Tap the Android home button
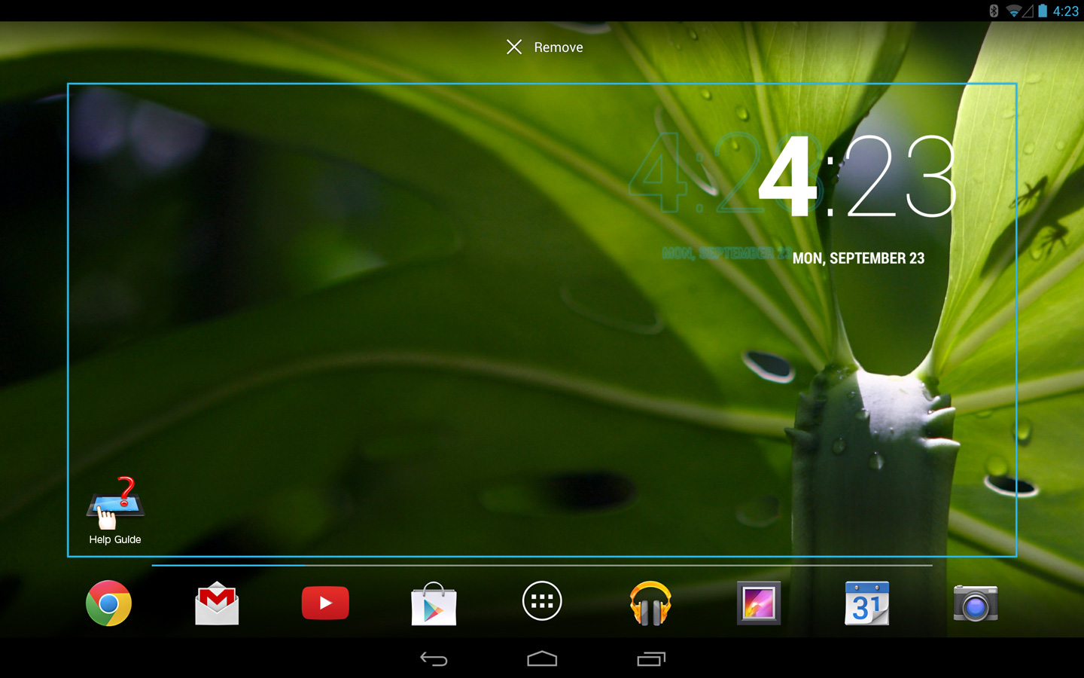1084x678 pixels. (542, 659)
